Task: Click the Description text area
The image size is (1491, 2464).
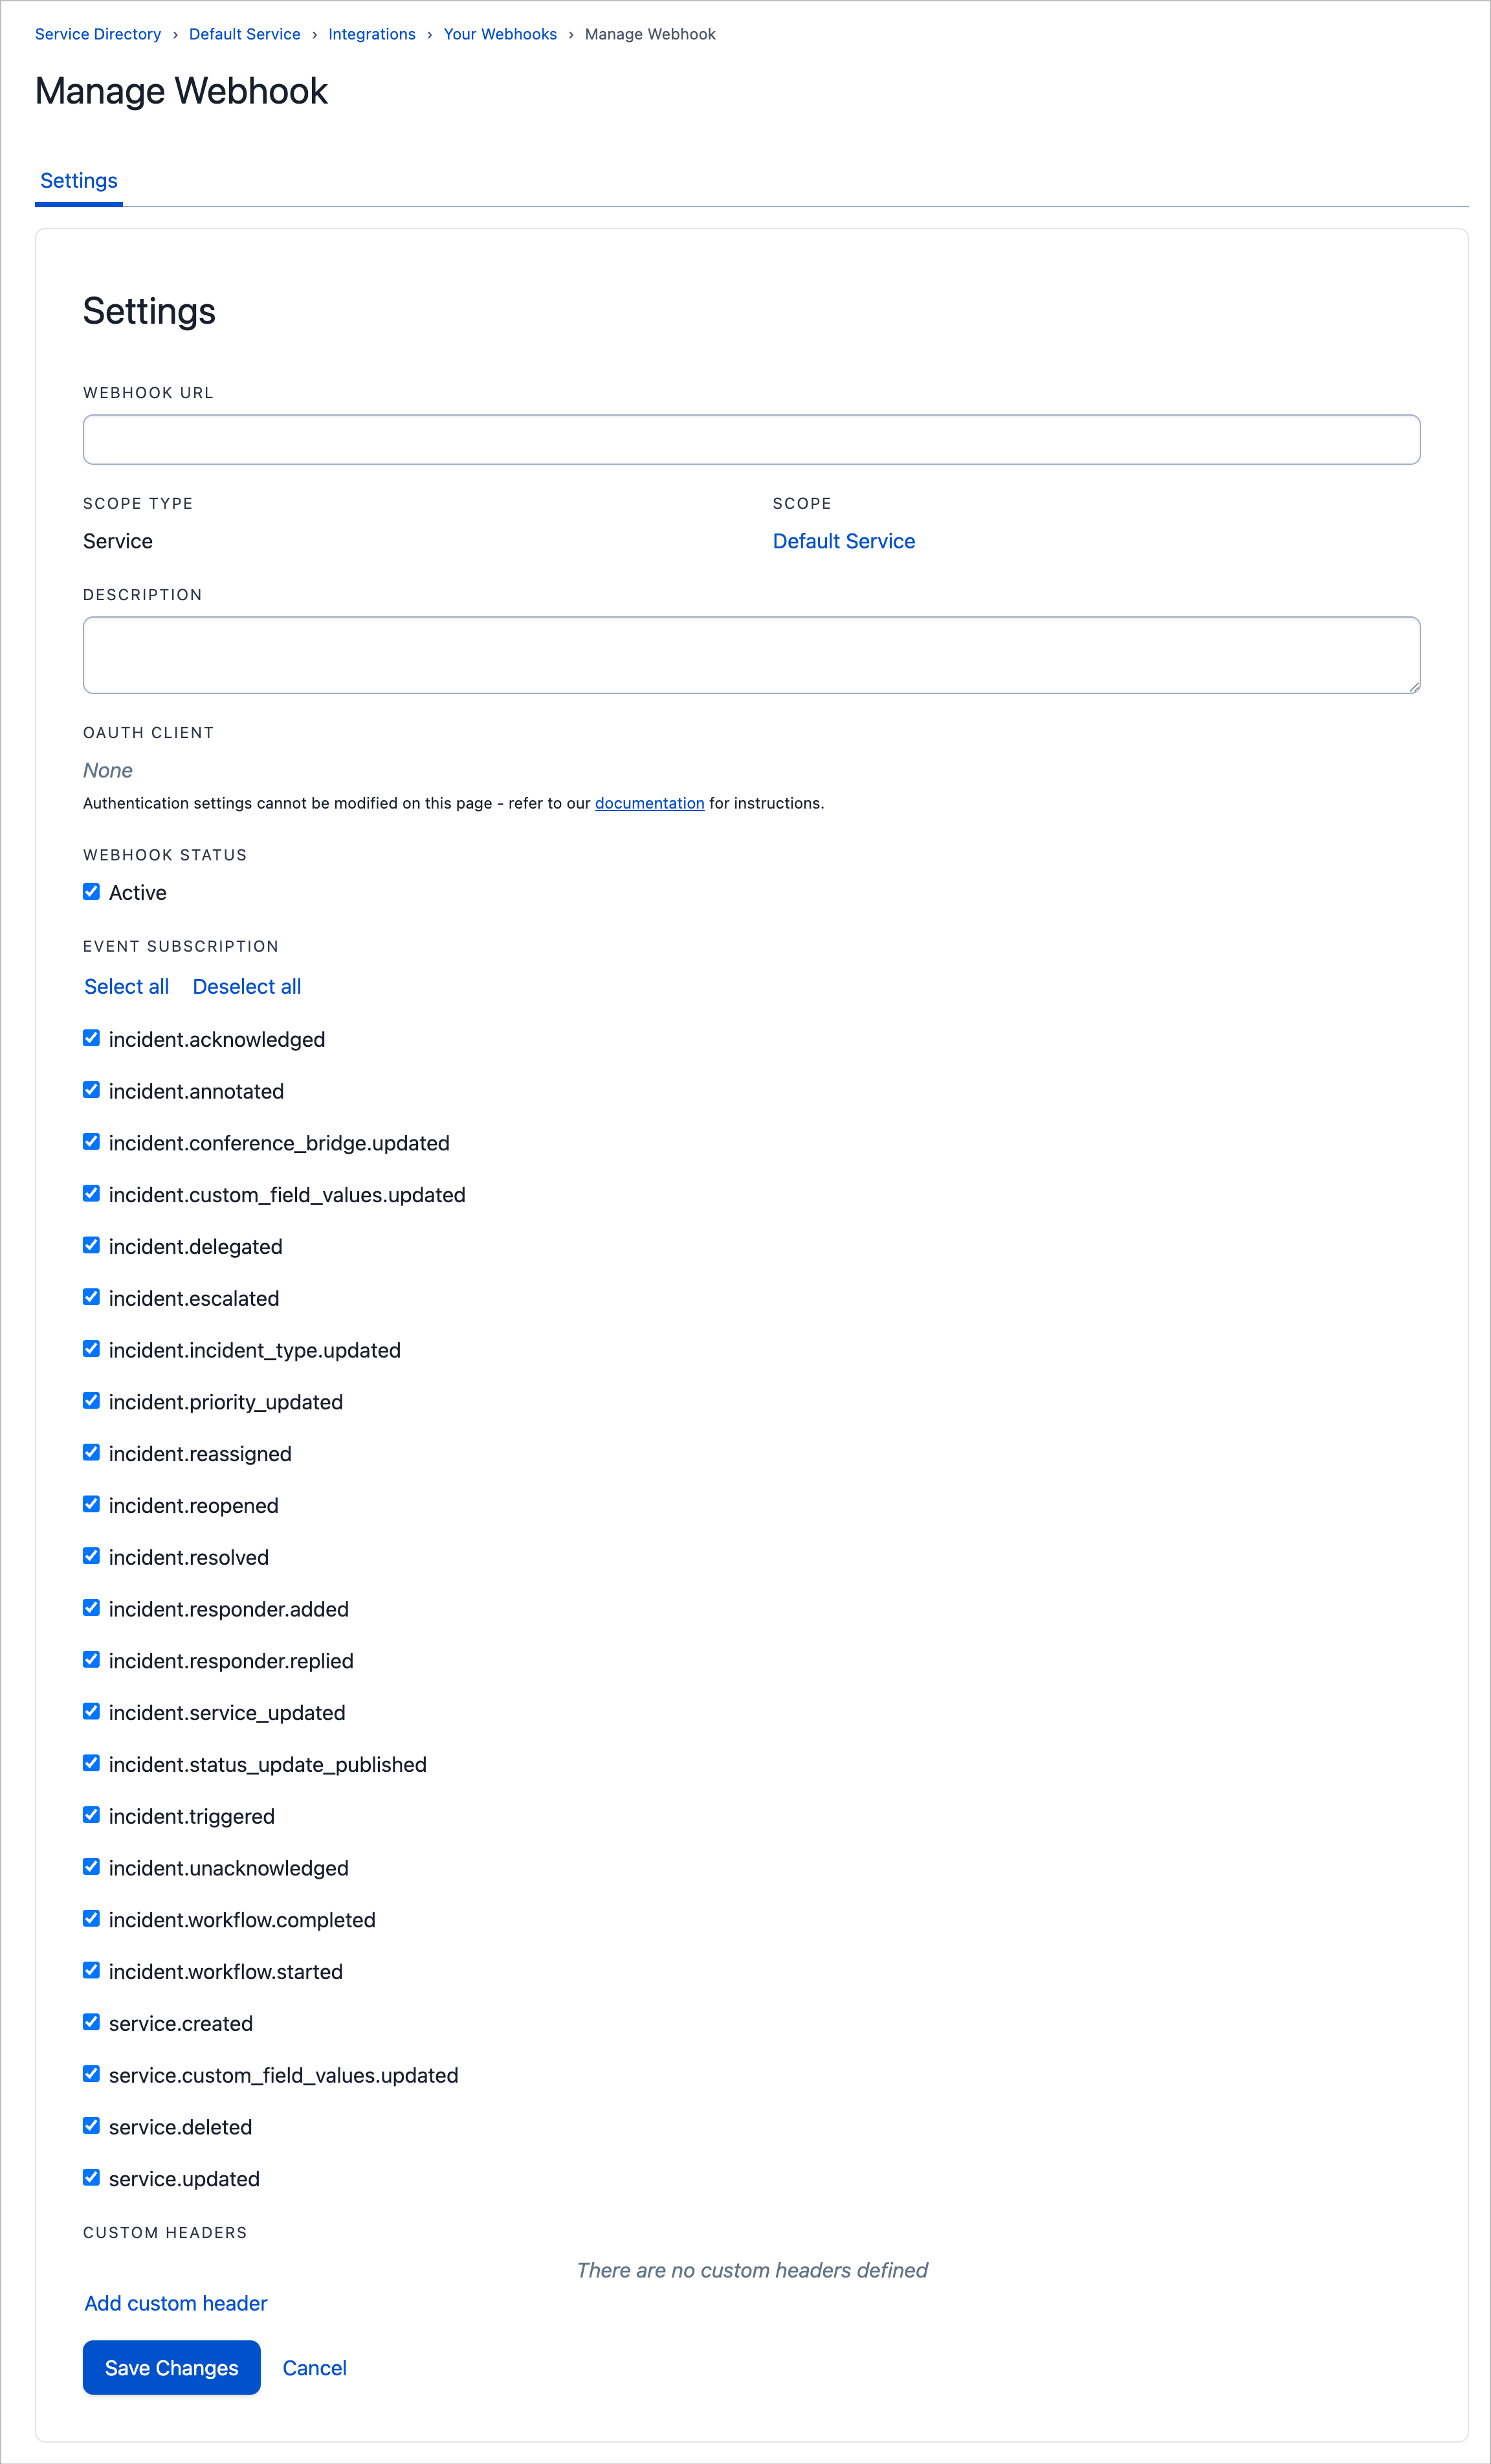Action: [x=751, y=655]
